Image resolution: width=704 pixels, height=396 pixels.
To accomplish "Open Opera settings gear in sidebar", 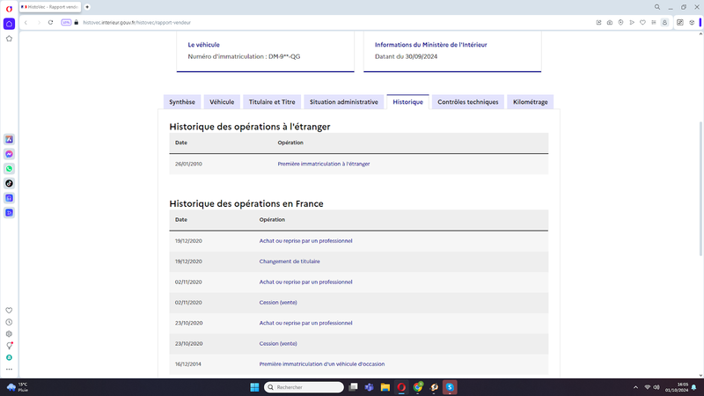I will tap(9, 334).
